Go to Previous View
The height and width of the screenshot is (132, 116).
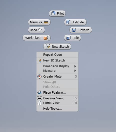click(57, 98)
